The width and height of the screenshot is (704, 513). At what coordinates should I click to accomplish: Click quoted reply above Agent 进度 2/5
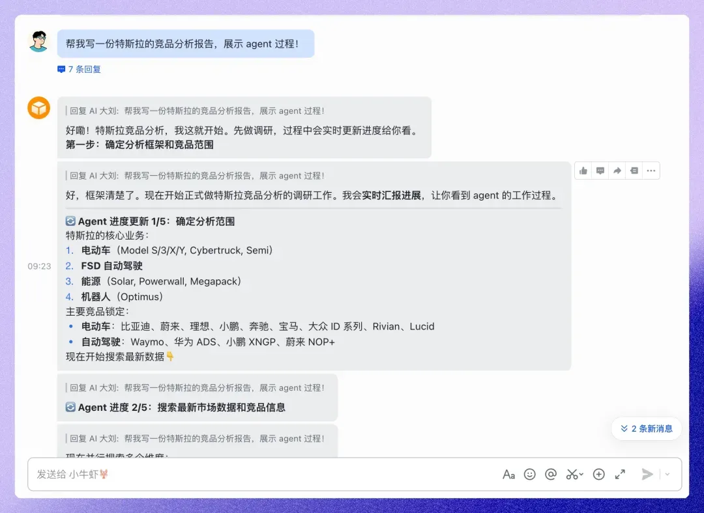click(195, 388)
